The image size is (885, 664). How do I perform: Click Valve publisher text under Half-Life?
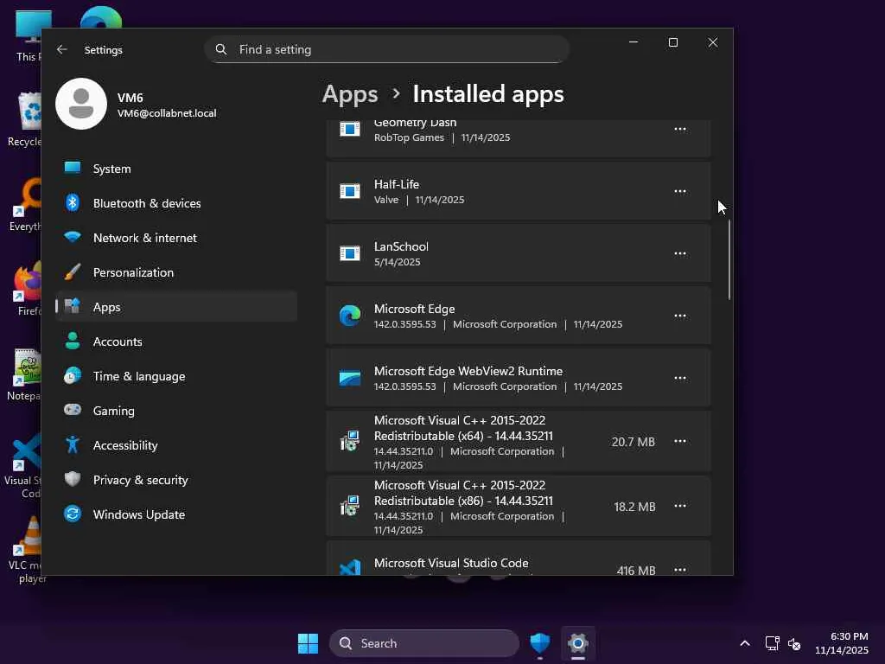coord(386,200)
